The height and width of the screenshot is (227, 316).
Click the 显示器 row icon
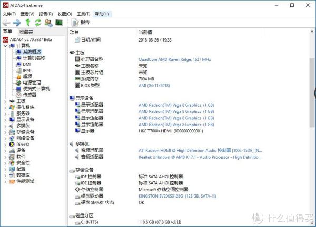point(77,131)
